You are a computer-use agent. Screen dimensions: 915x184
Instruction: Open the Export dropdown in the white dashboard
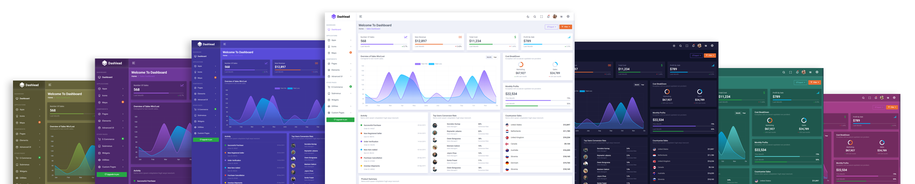coord(552,27)
